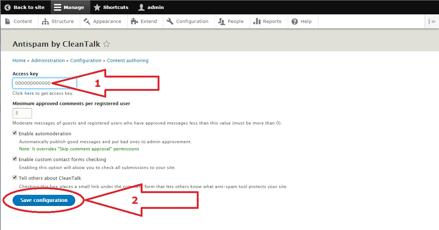Collapse toolbar with orientation toggle icon
Screen dimensions: 439x230
coord(432,22)
